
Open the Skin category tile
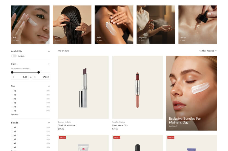(x=30, y=25)
